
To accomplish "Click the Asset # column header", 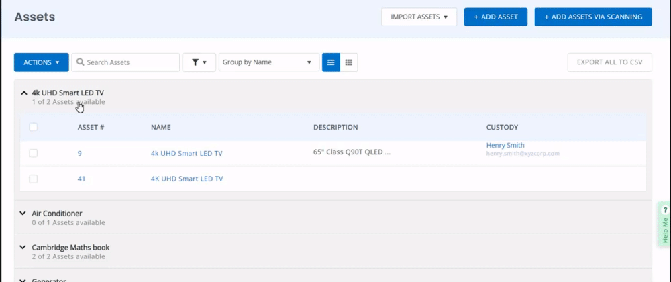I will pos(91,127).
